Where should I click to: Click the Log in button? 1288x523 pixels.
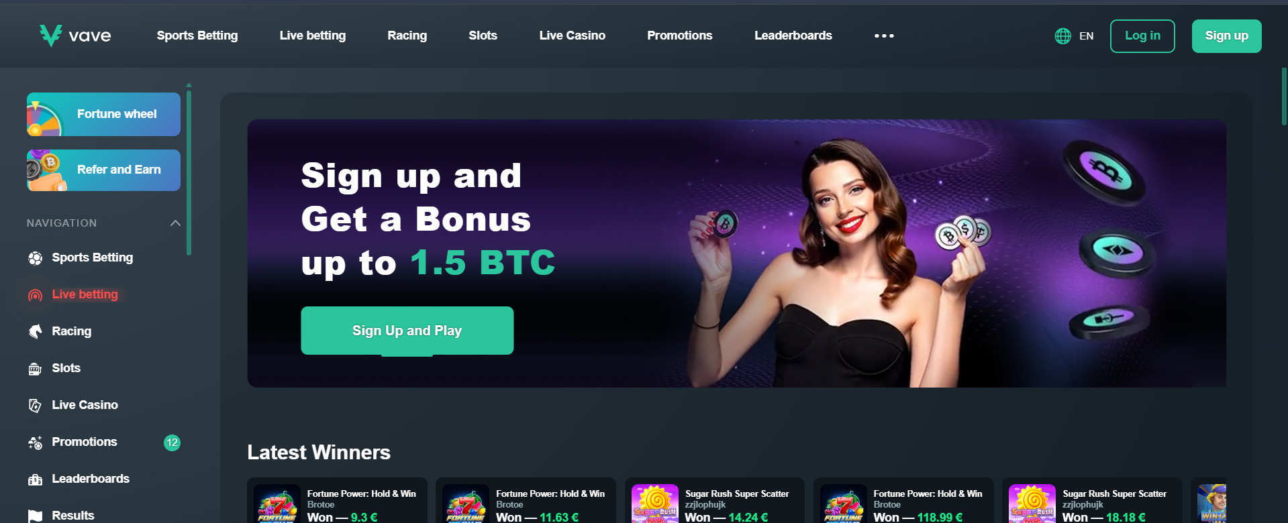[1142, 36]
